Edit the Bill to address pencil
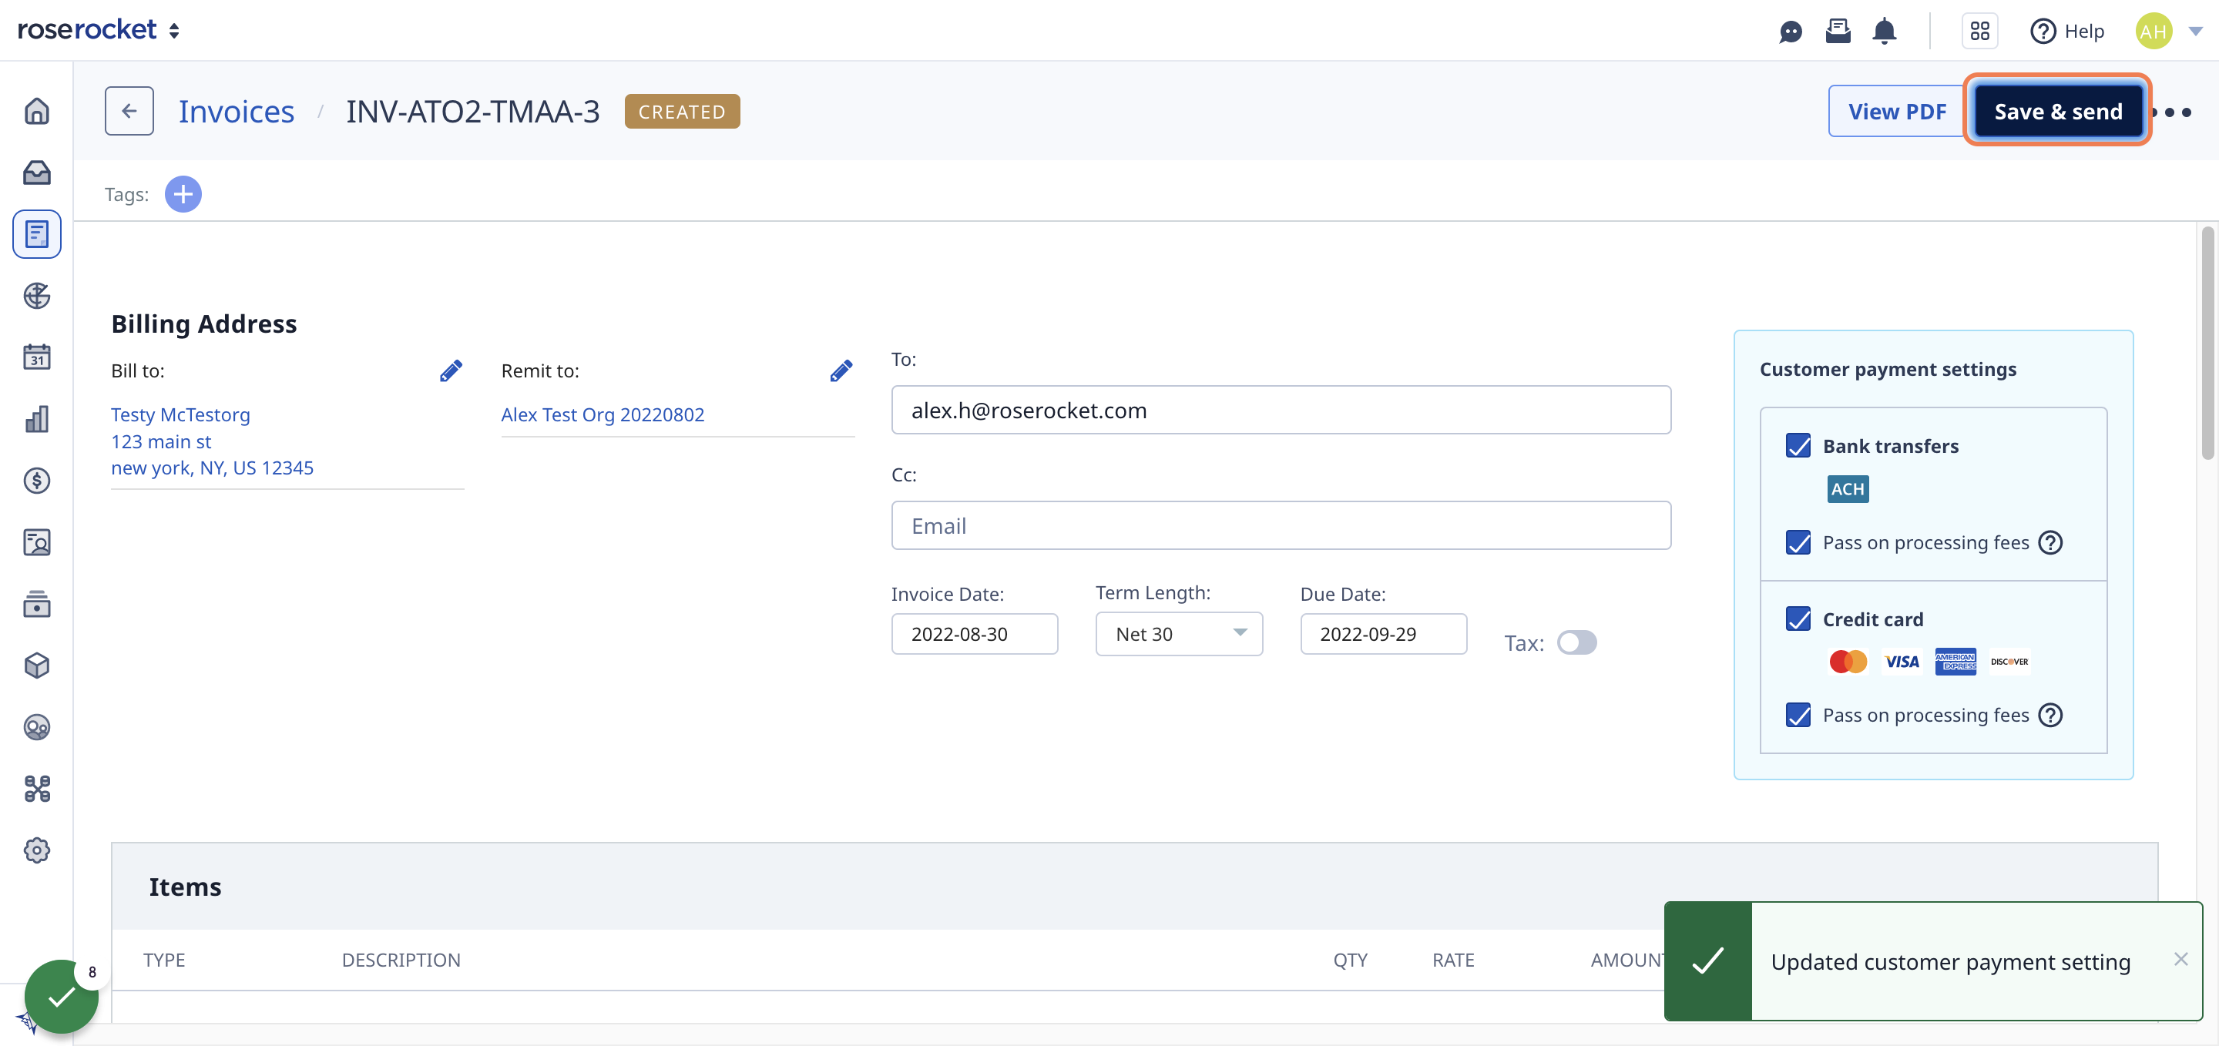This screenshot has width=2219, height=1046. pos(451,371)
